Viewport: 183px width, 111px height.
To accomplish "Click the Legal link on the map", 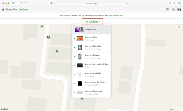I will click(x=171, y=109).
